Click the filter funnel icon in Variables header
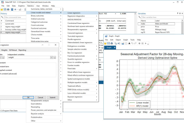This screenshot has width=184, height=123. [x=178, y=13]
